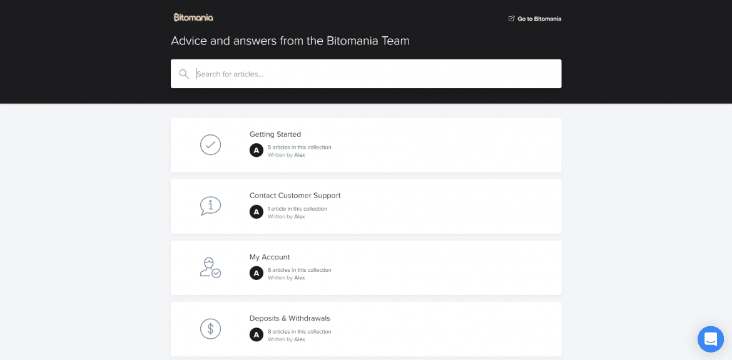Image resolution: width=732 pixels, height=360 pixels.
Task: Open the Getting Started collection
Action: [x=275, y=134]
